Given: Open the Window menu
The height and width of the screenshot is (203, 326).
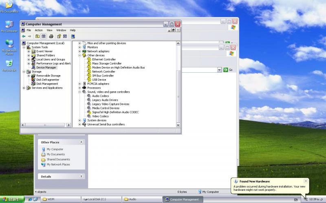Looking at the screenshot, I should 61,30.
